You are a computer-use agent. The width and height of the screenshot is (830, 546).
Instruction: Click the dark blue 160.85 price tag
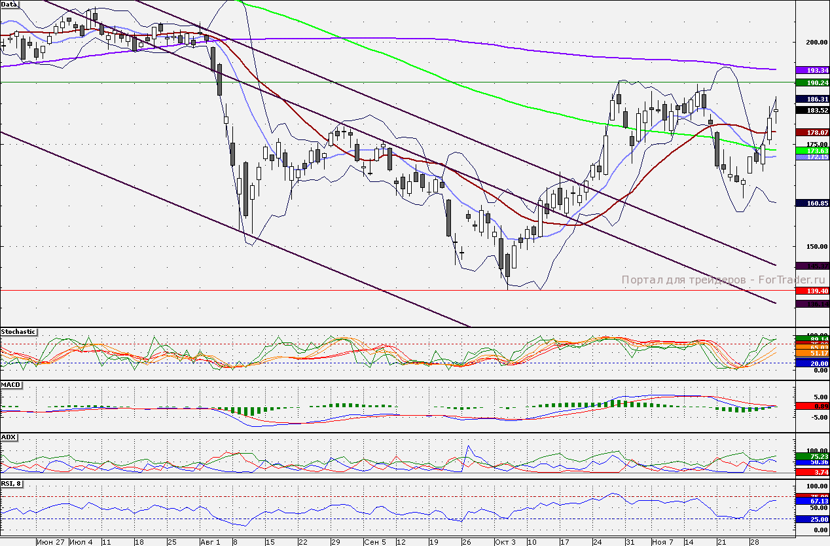click(x=812, y=203)
